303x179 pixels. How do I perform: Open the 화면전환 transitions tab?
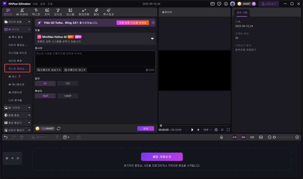coord(84,12)
